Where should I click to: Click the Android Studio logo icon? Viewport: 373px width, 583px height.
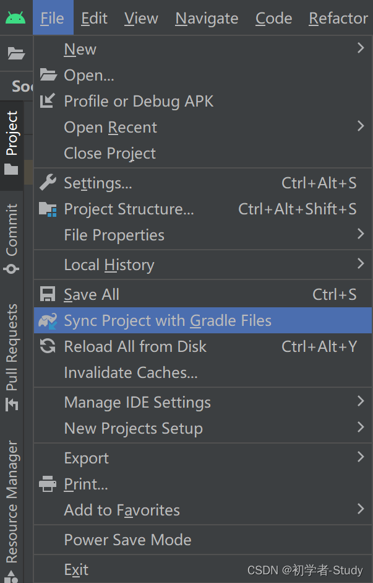(x=15, y=17)
